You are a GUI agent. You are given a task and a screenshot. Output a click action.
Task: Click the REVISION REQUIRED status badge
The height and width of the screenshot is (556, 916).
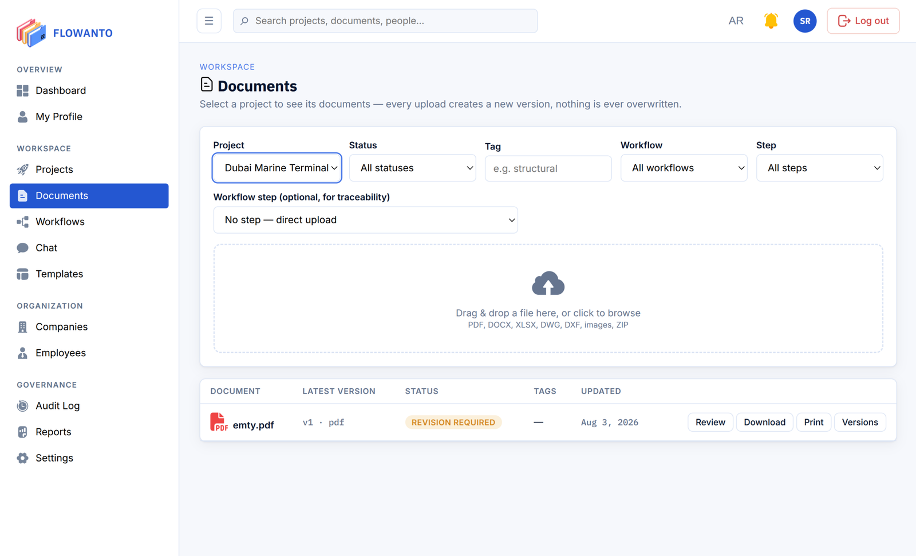(x=453, y=422)
